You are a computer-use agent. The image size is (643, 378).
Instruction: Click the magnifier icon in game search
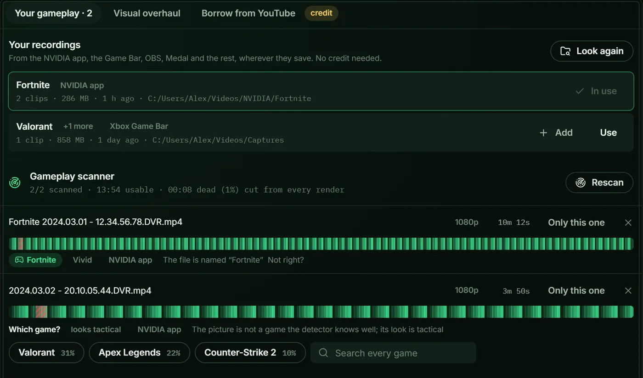coord(323,353)
